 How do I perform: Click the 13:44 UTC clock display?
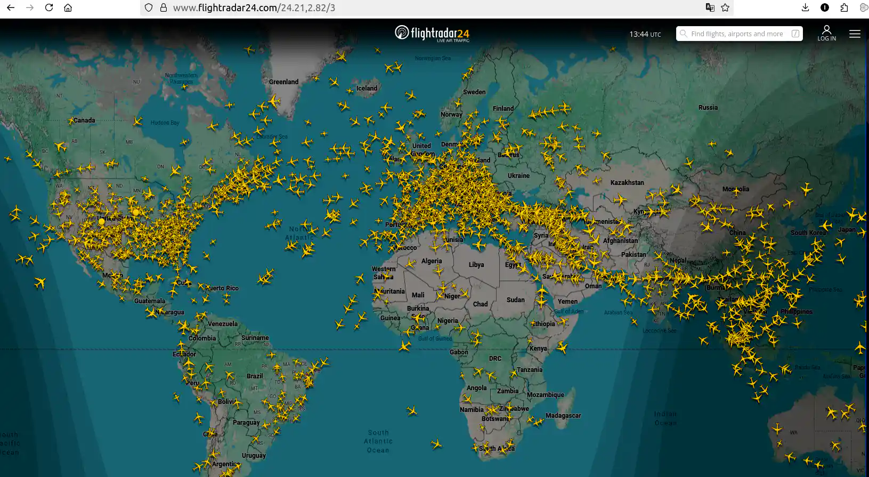645,34
